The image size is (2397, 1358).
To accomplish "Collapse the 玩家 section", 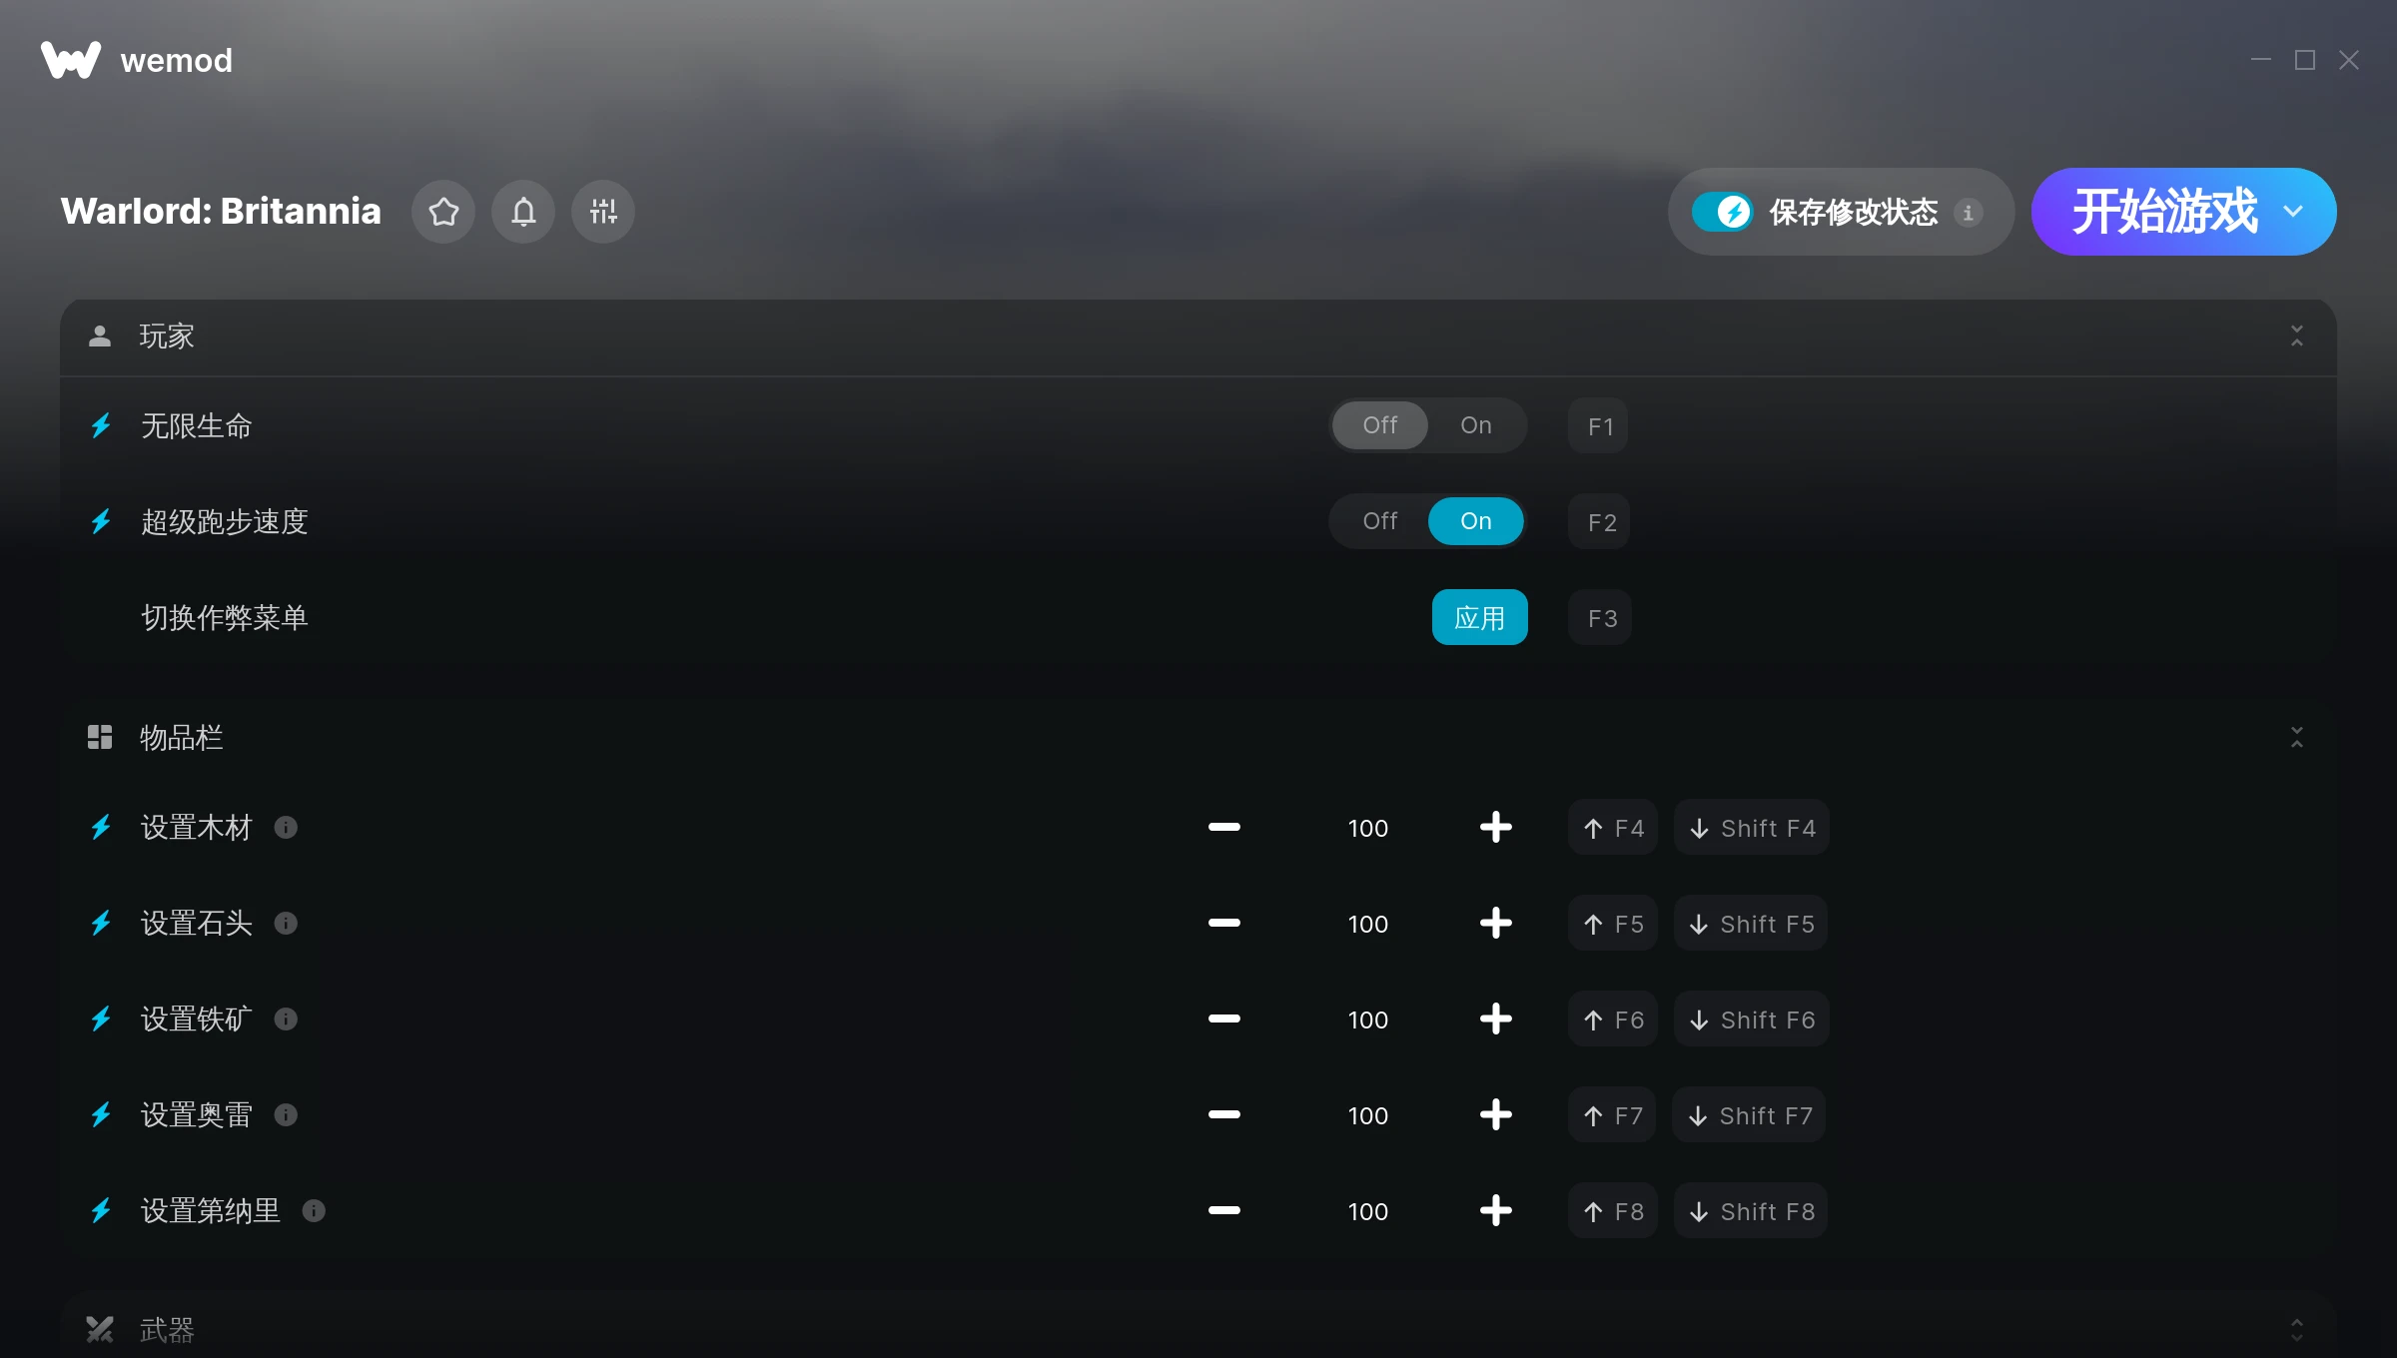I will tap(2297, 337).
